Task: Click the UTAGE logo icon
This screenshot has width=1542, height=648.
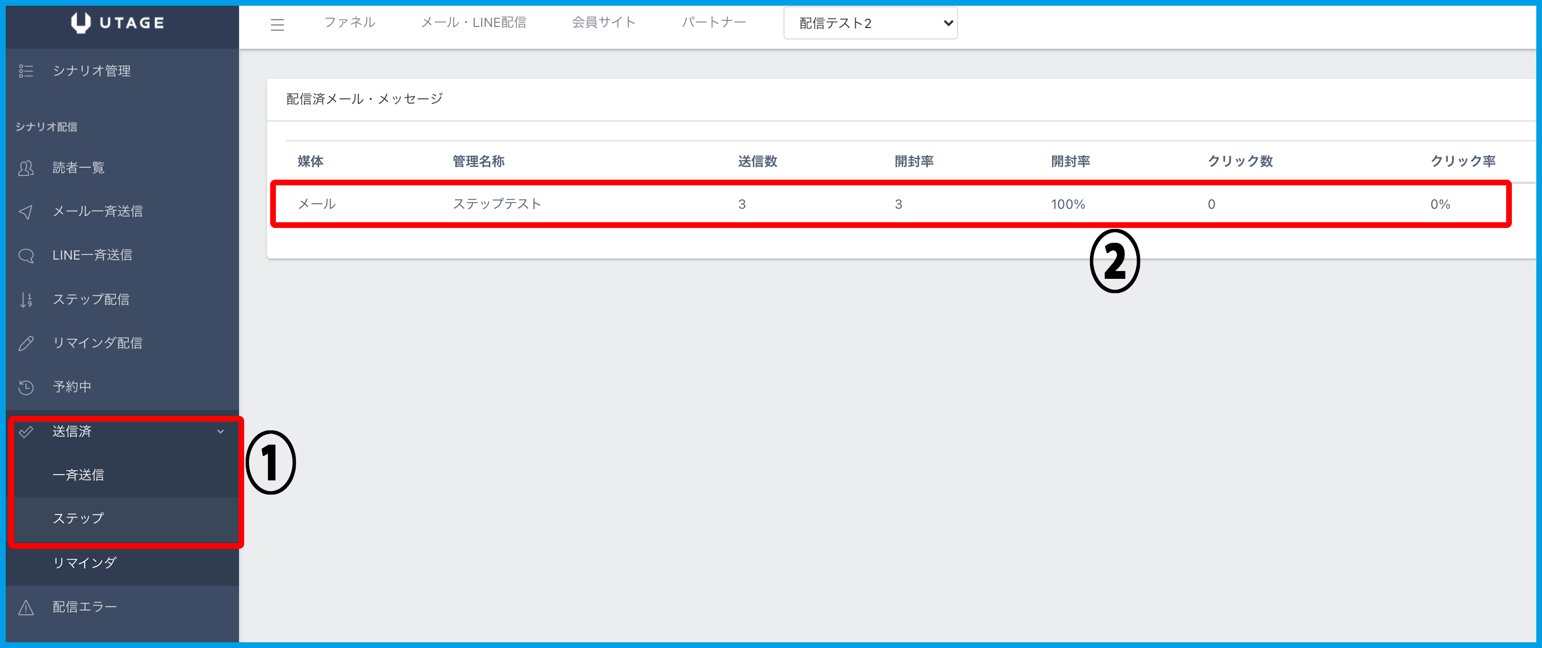Action: coord(81,23)
